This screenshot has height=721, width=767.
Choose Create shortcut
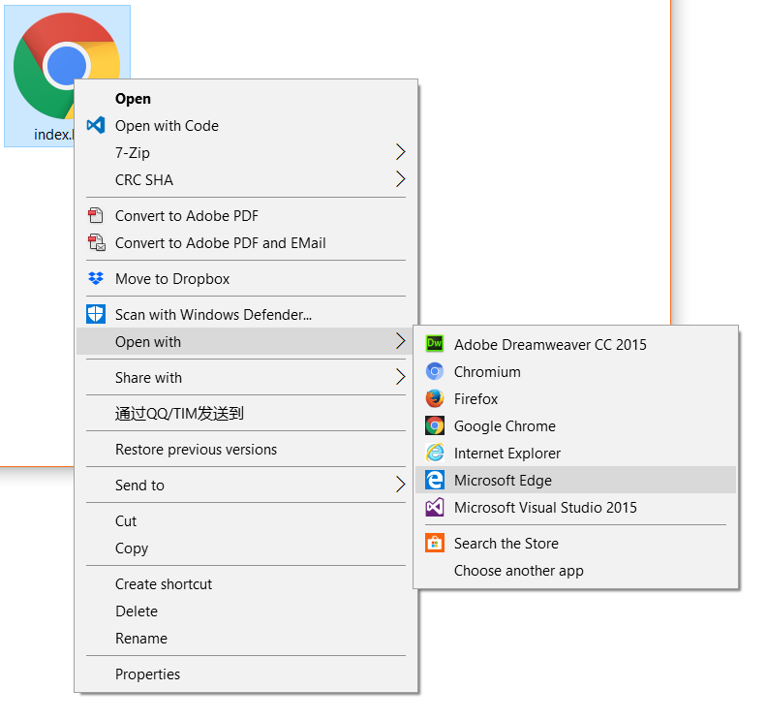click(x=246, y=584)
